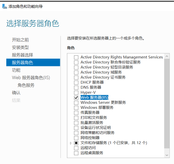Check the Active Directory 证书服务 box
The width and height of the screenshot is (174, 164).
tap(76, 77)
